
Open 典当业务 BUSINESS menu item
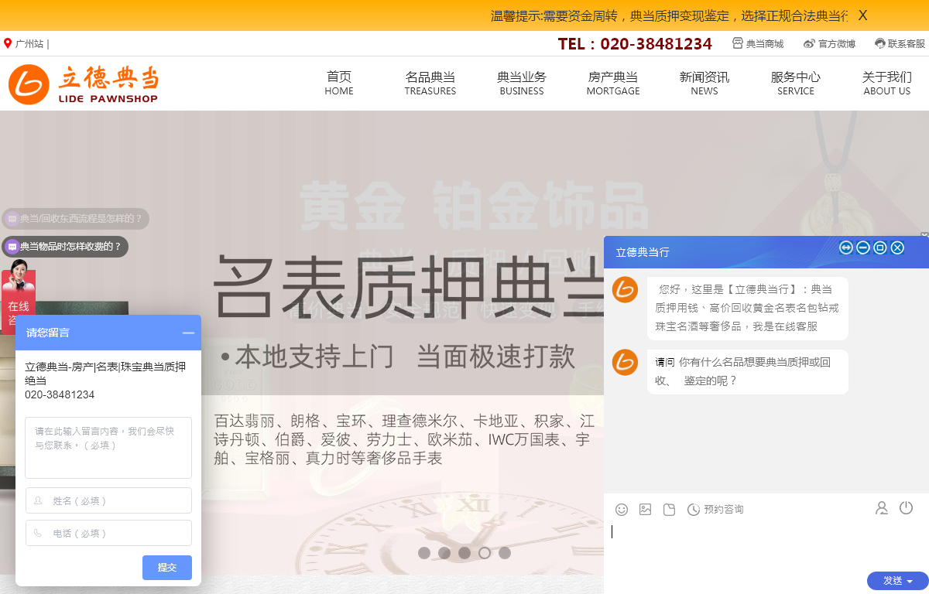pos(522,84)
